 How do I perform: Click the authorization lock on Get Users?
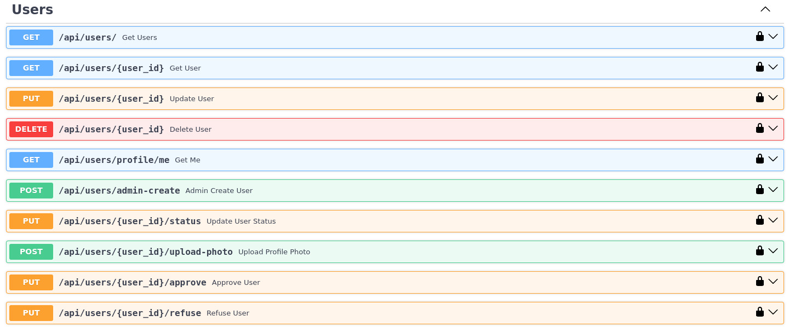pos(759,36)
